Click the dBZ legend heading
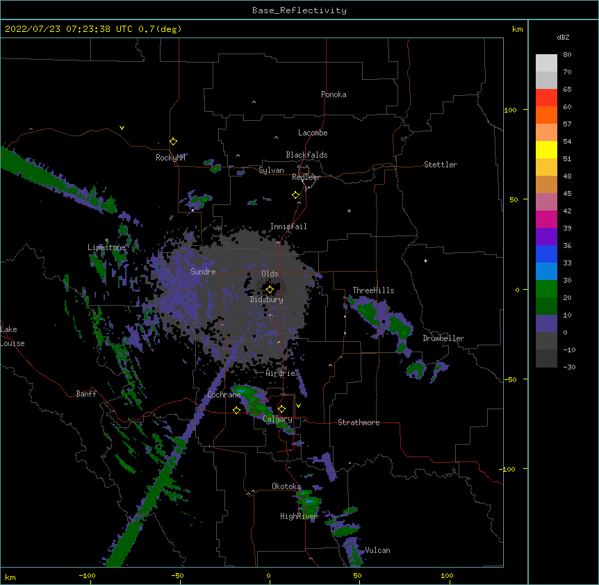Screen dimensions: 599x585 [x=563, y=38]
